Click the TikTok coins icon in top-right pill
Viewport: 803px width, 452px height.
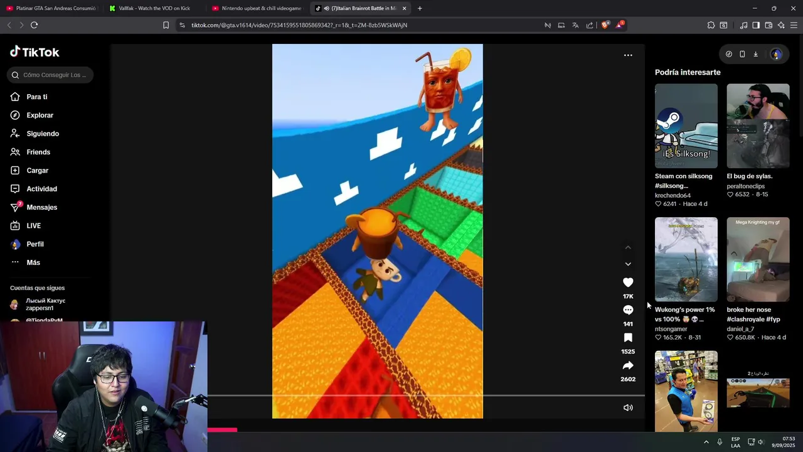click(x=728, y=54)
